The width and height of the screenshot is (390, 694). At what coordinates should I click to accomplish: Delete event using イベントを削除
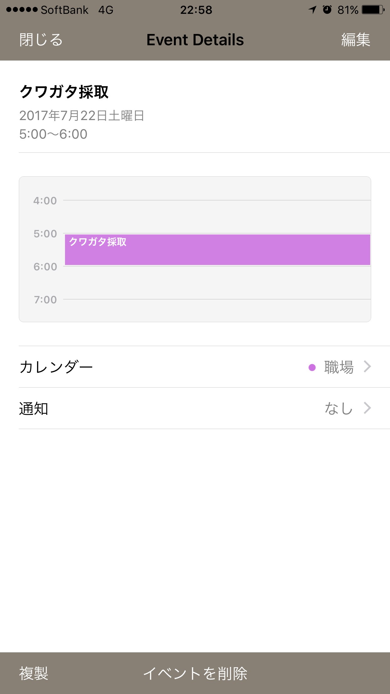pos(195,673)
